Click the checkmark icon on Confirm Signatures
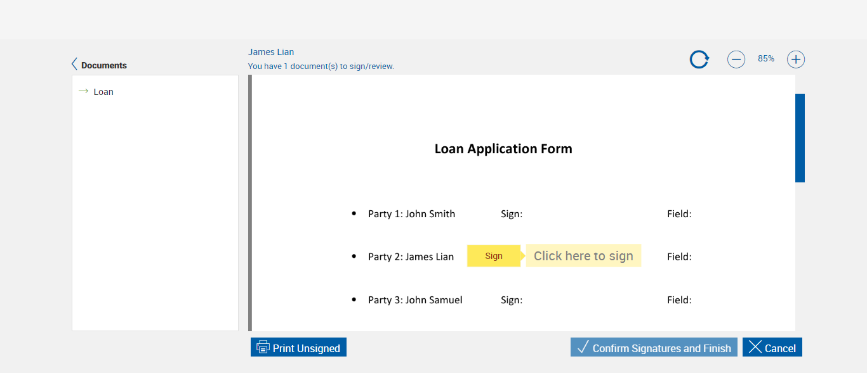 pyautogui.click(x=583, y=347)
